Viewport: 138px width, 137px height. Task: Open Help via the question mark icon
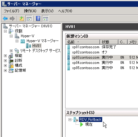pos(38,18)
